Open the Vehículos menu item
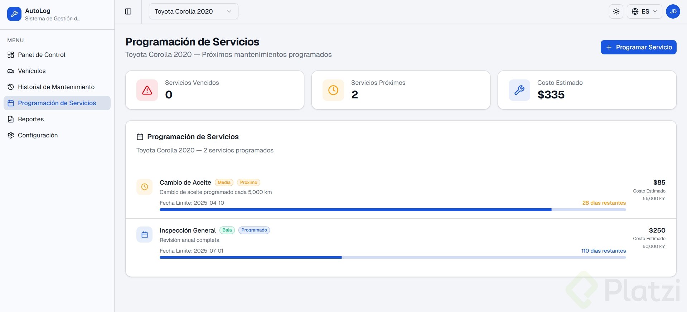The width and height of the screenshot is (687, 312). tap(32, 71)
